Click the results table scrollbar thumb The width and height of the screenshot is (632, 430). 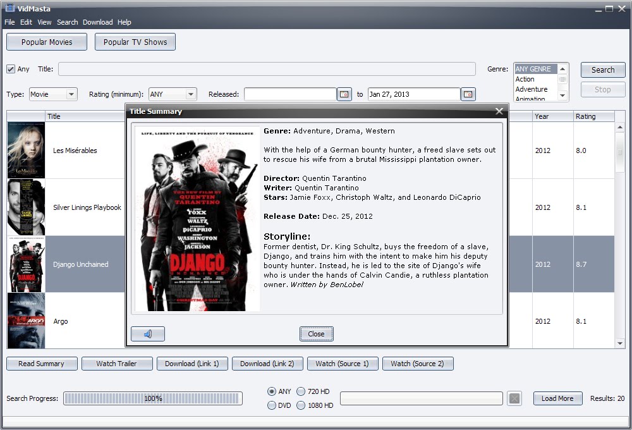tap(620, 153)
